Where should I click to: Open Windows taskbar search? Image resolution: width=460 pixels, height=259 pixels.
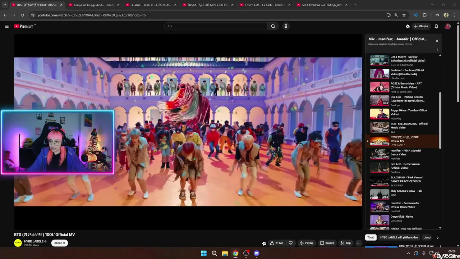[x=214, y=253]
